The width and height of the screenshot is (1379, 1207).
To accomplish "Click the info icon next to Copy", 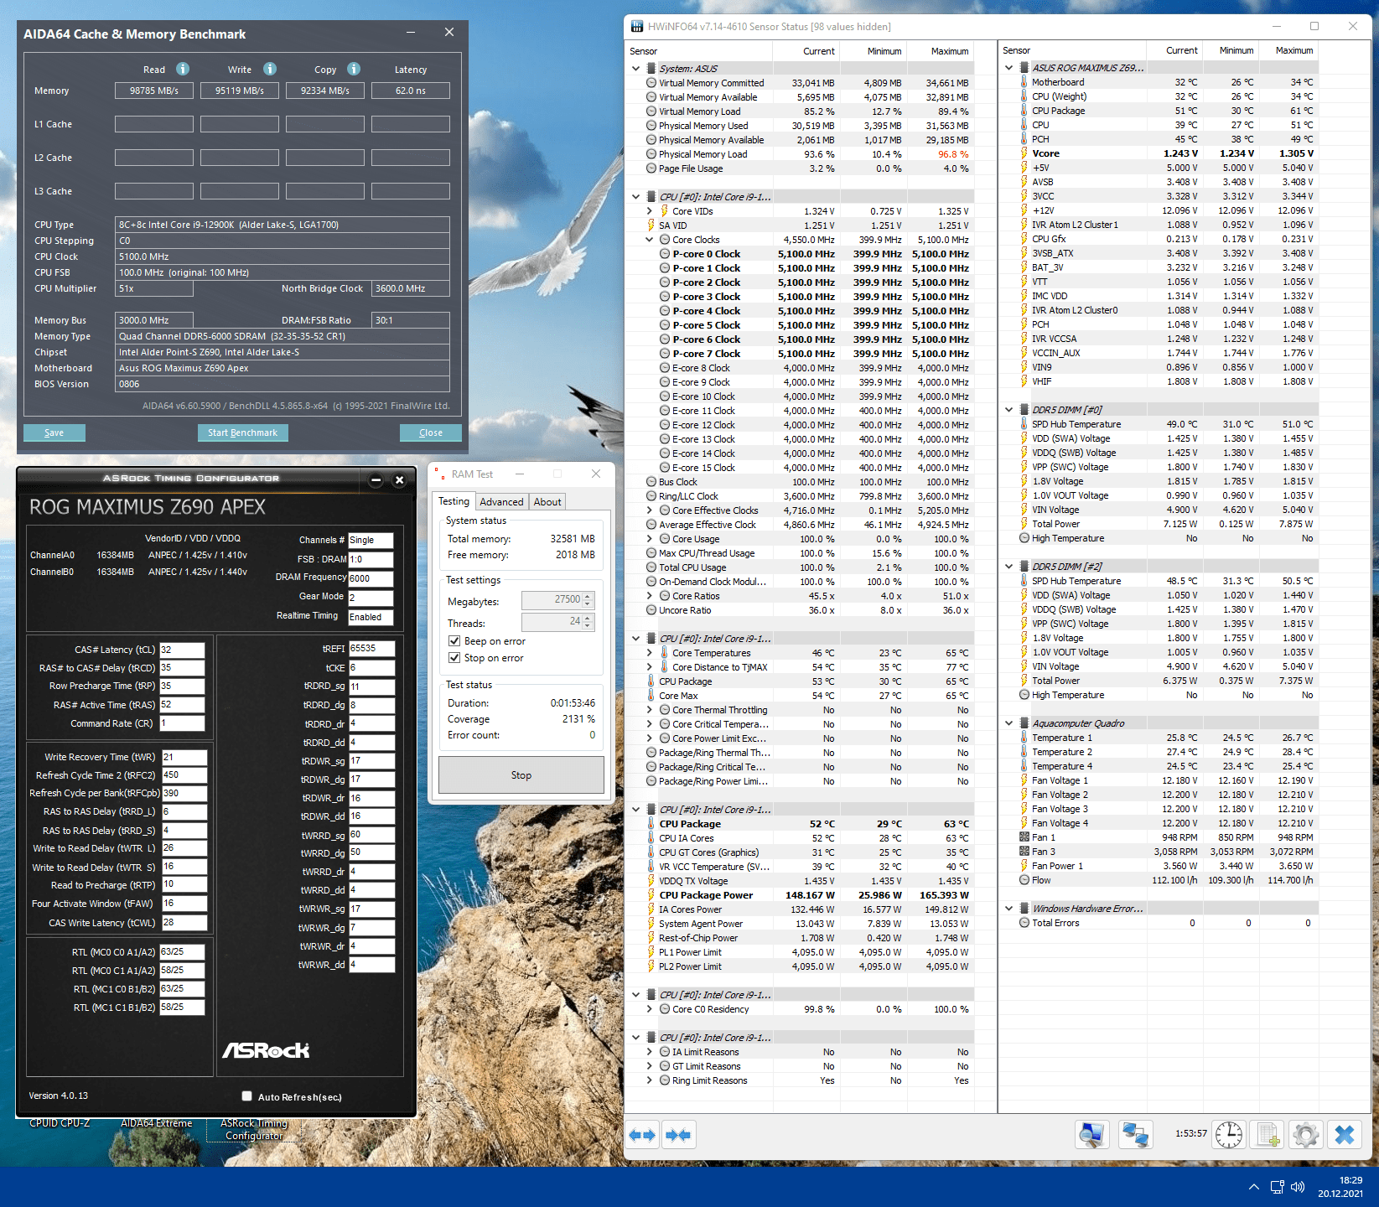I will click(x=354, y=69).
